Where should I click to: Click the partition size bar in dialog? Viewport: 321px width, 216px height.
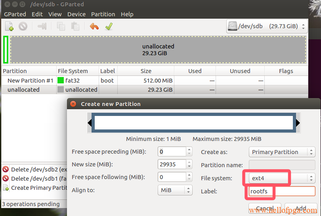[x=194, y=123]
